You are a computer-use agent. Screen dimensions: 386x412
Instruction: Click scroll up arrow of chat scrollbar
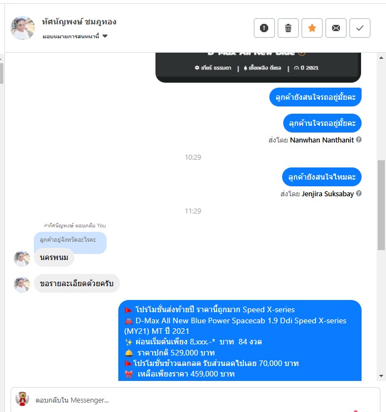[381, 58]
